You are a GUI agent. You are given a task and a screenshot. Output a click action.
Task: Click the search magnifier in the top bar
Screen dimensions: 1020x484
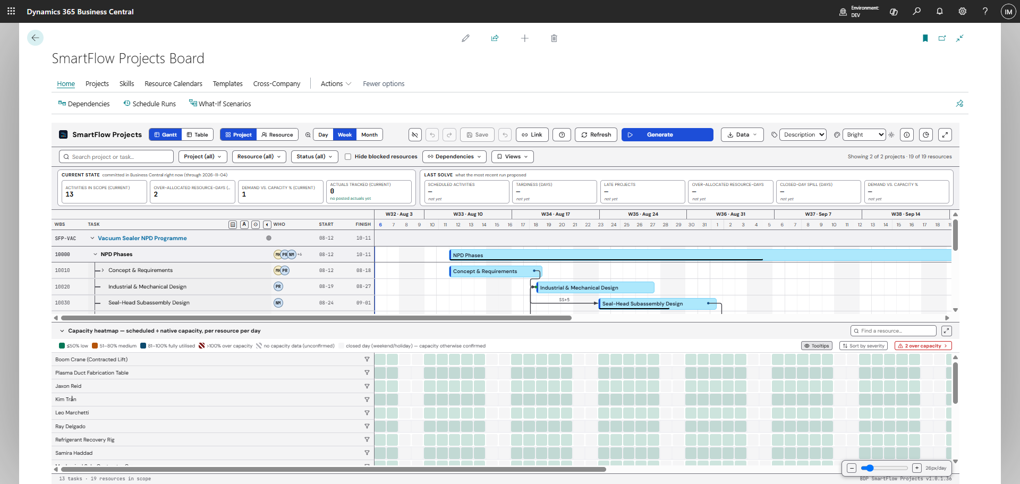(x=916, y=11)
